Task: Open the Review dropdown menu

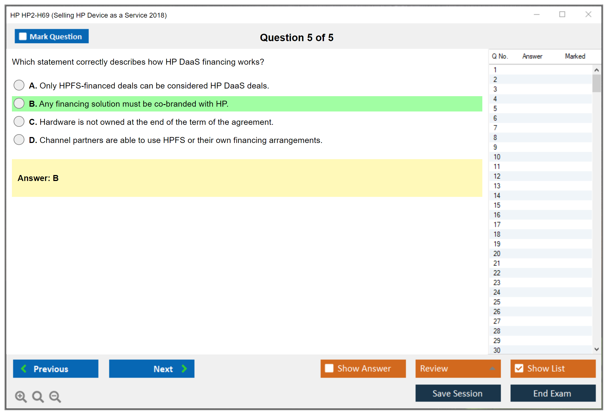Action: tap(458, 368)
